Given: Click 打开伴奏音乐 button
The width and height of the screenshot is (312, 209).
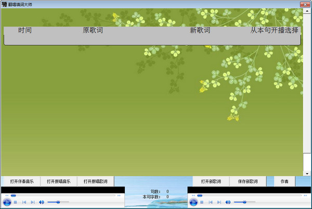Looking at the screenshot, I should 21,181.
